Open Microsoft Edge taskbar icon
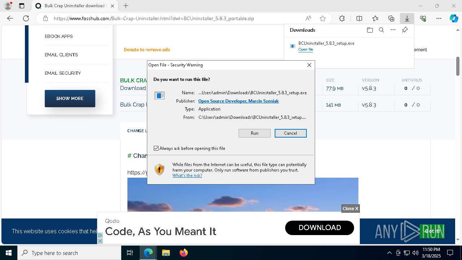Image resolution: width=462 pixels, height=260 pixels. (x=148, y=253)
